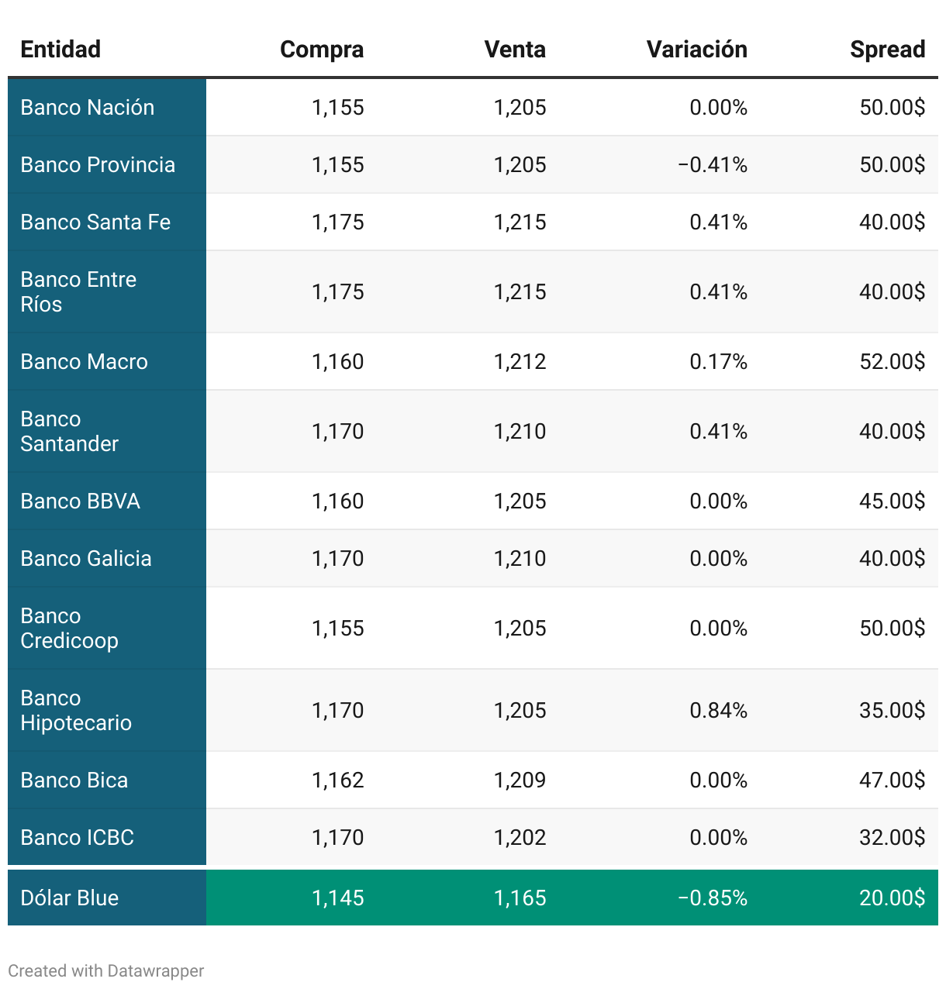The height and width of the screenshot is (989, 946).
Task: Click the Banco BBVA entity cell
Action: 80,501
